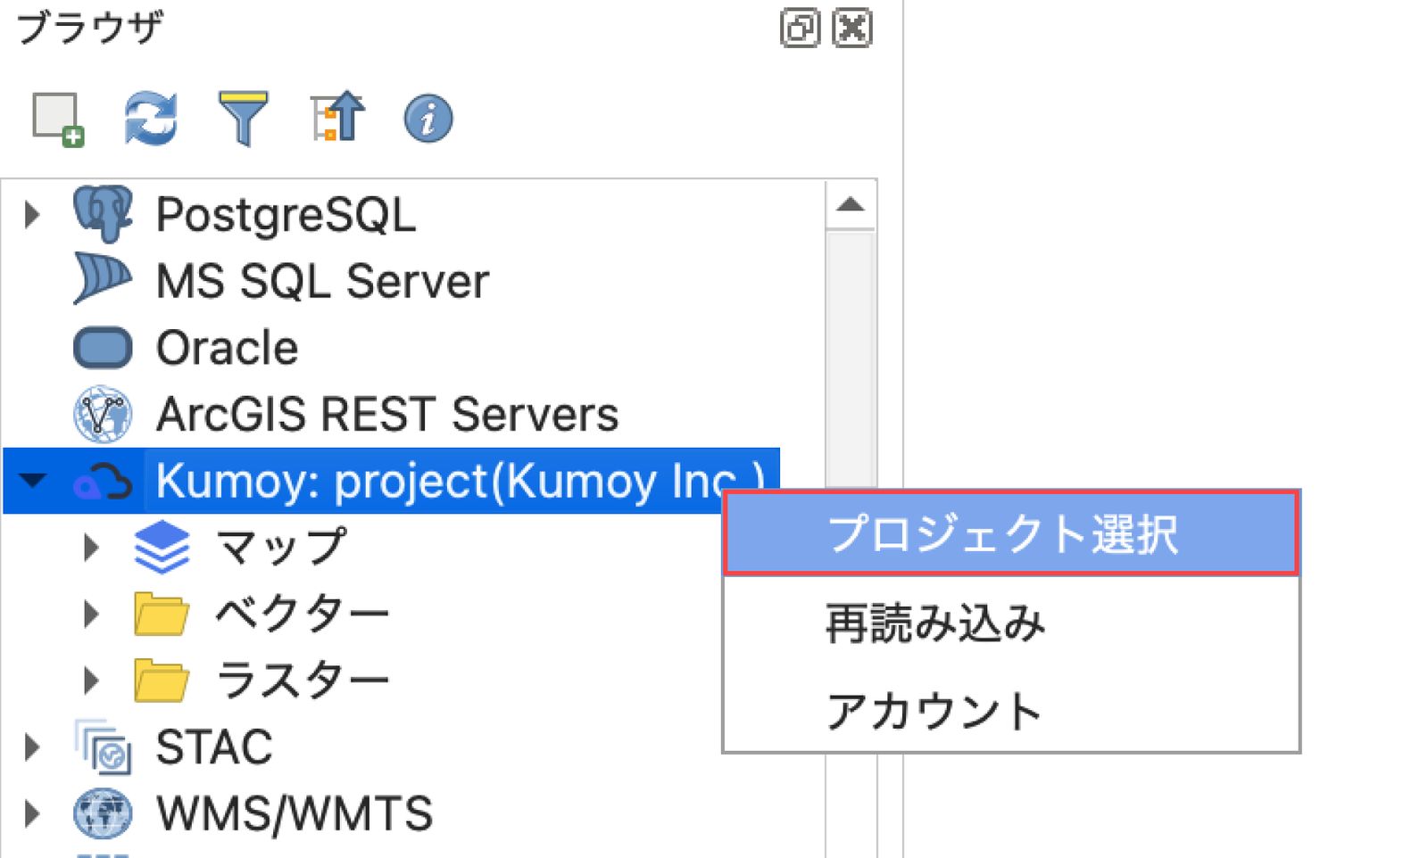
Task: Float the ブラウザ panel with the dock icon
Action: 800,28
